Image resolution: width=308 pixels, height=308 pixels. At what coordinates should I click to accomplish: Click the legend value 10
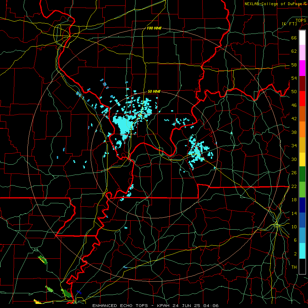[x=294, y=227]
